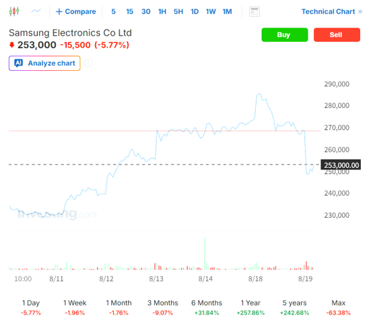The width and height of the screenshot is (373, 325).
Task: Click the green Buy button
Action: pyautogui.click(x=285, y=35)
